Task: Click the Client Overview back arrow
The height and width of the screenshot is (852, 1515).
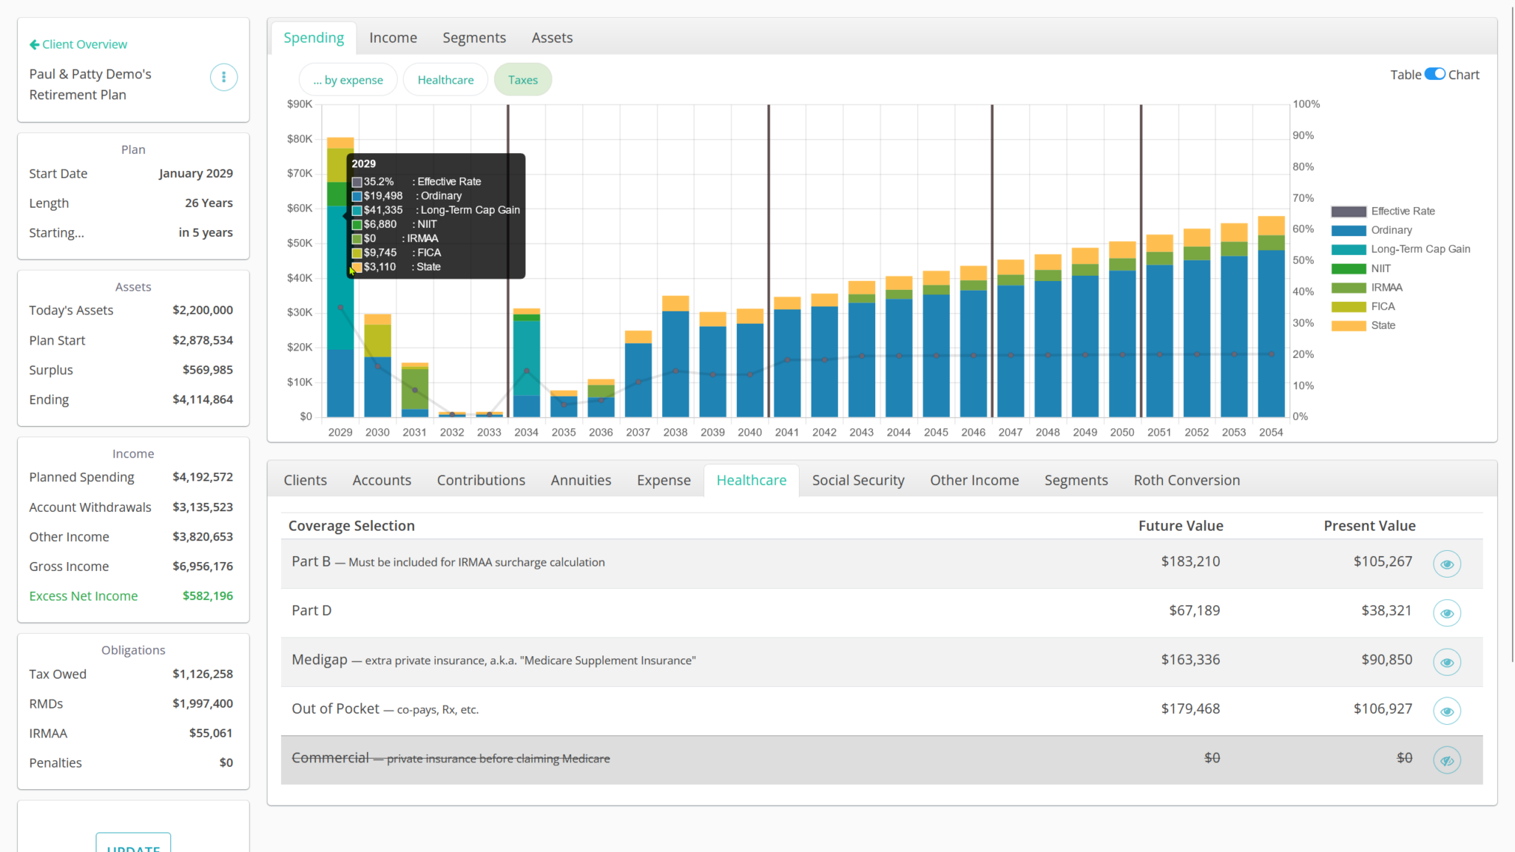Action: coord(34,44)
